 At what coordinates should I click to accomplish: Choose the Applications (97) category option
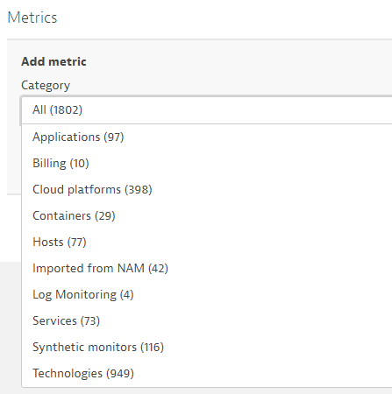[x=207, y=137]
